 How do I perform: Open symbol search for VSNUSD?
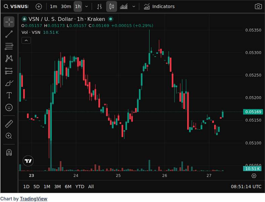(16, 7)
